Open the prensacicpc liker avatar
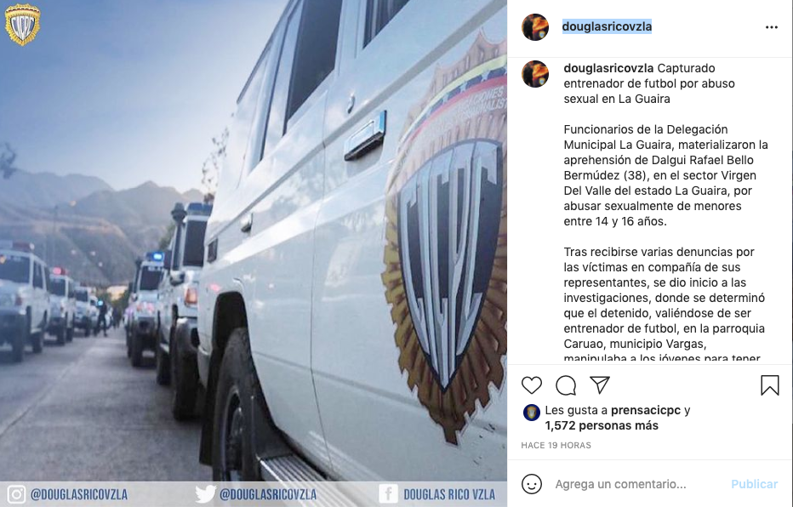Screen dimensions: 793x507 tap(531, 413)
